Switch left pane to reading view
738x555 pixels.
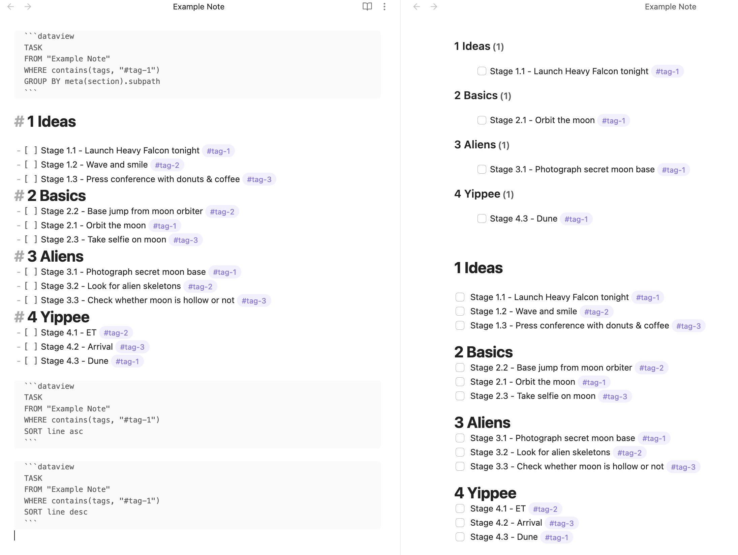[367, 7]
